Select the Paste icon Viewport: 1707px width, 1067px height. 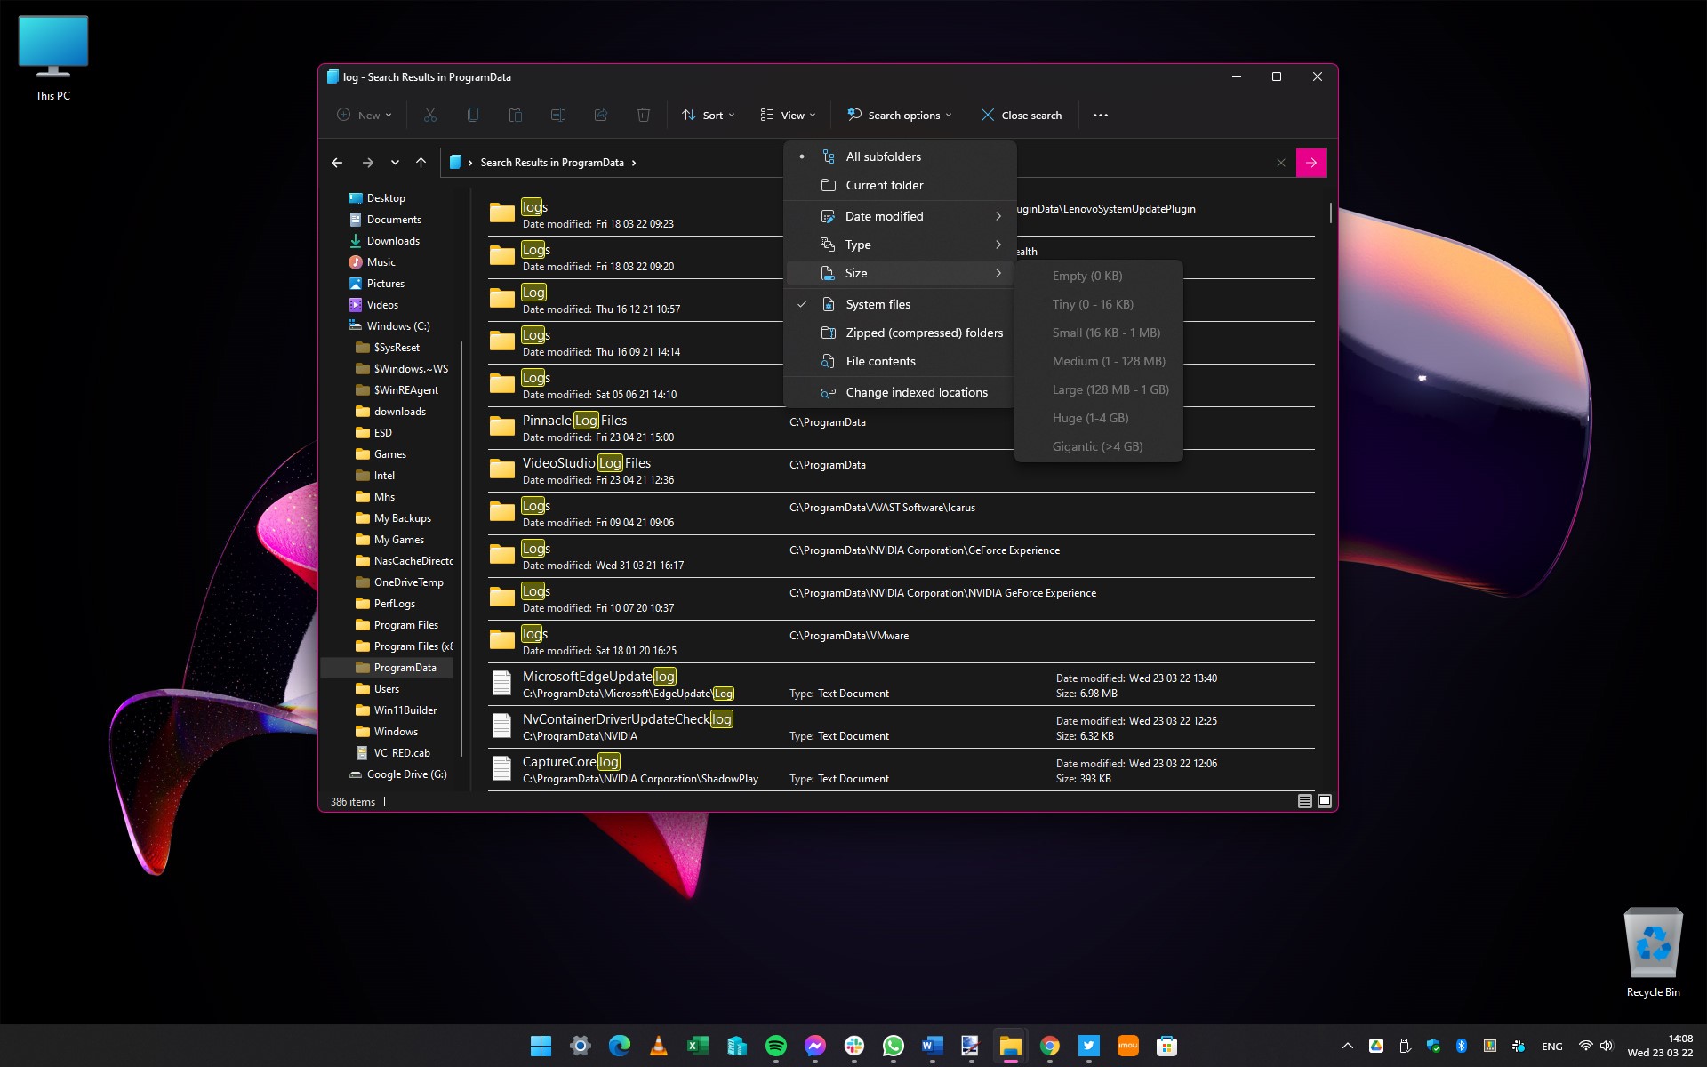[516, 115]
